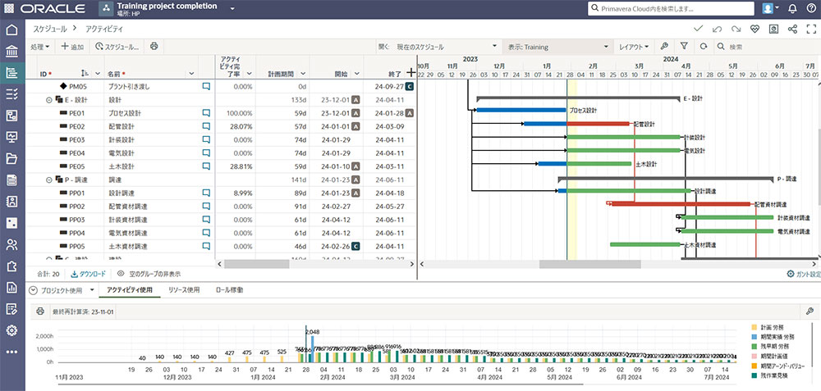This screenshot has height=391, width=821.
Task: Go to スケジュール breadcrumb
Action: pyautogui.click(x=50, y=30)
